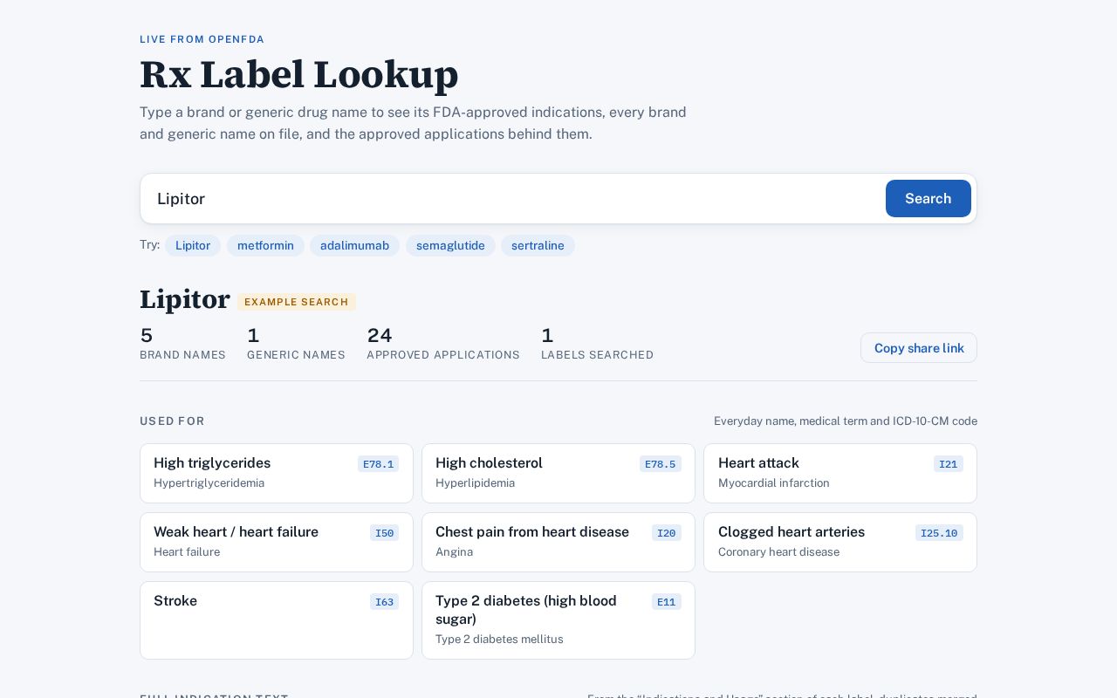Pick the adalimumab suggestion chip
The width and height of the screenshot is (1117, 698).
coord(354,245)
